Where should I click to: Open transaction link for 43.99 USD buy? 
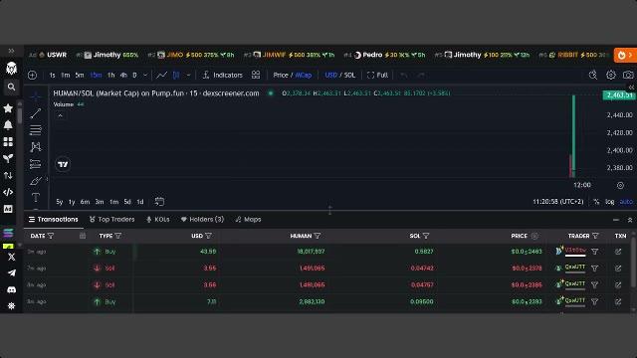618,252
